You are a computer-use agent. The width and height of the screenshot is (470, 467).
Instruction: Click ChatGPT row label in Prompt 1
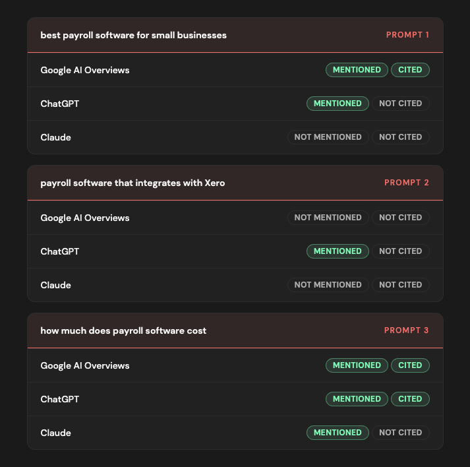[60, 104]
